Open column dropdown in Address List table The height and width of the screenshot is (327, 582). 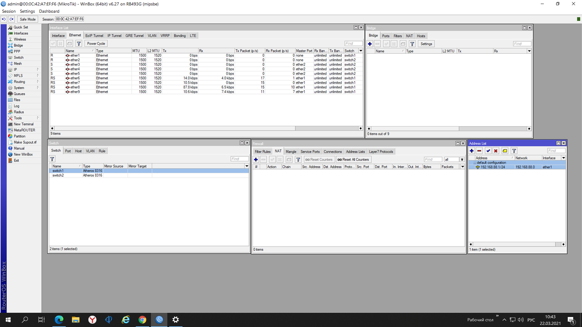pyautogui.click(x=563, y=158)
